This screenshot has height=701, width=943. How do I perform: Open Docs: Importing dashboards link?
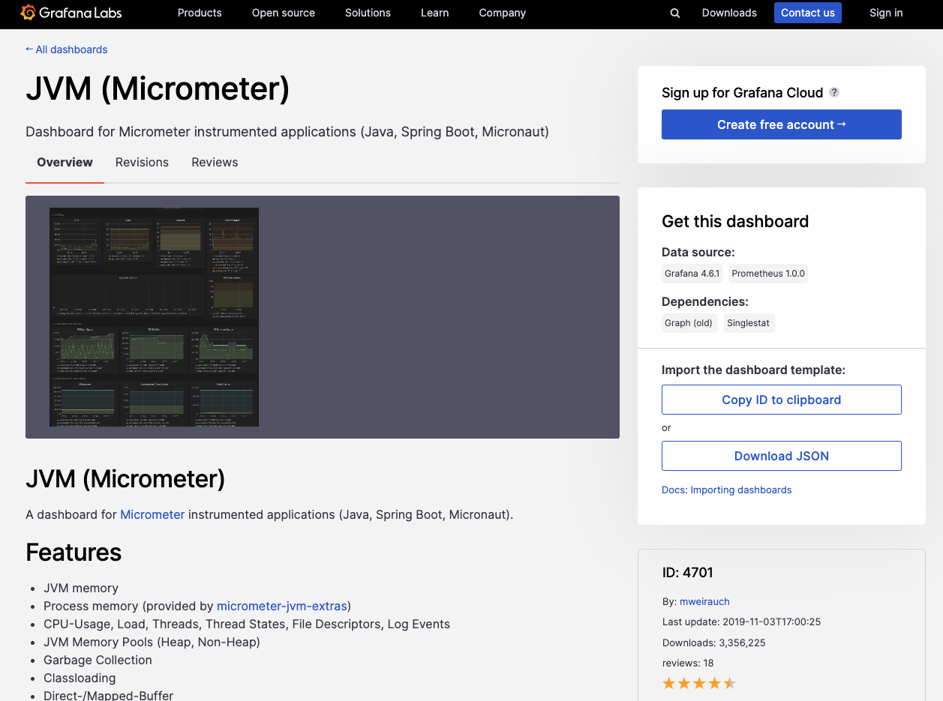[x=726, y=490]
